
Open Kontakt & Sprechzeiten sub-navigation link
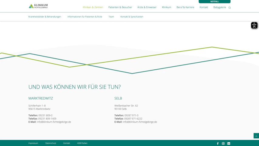[132, 17]
